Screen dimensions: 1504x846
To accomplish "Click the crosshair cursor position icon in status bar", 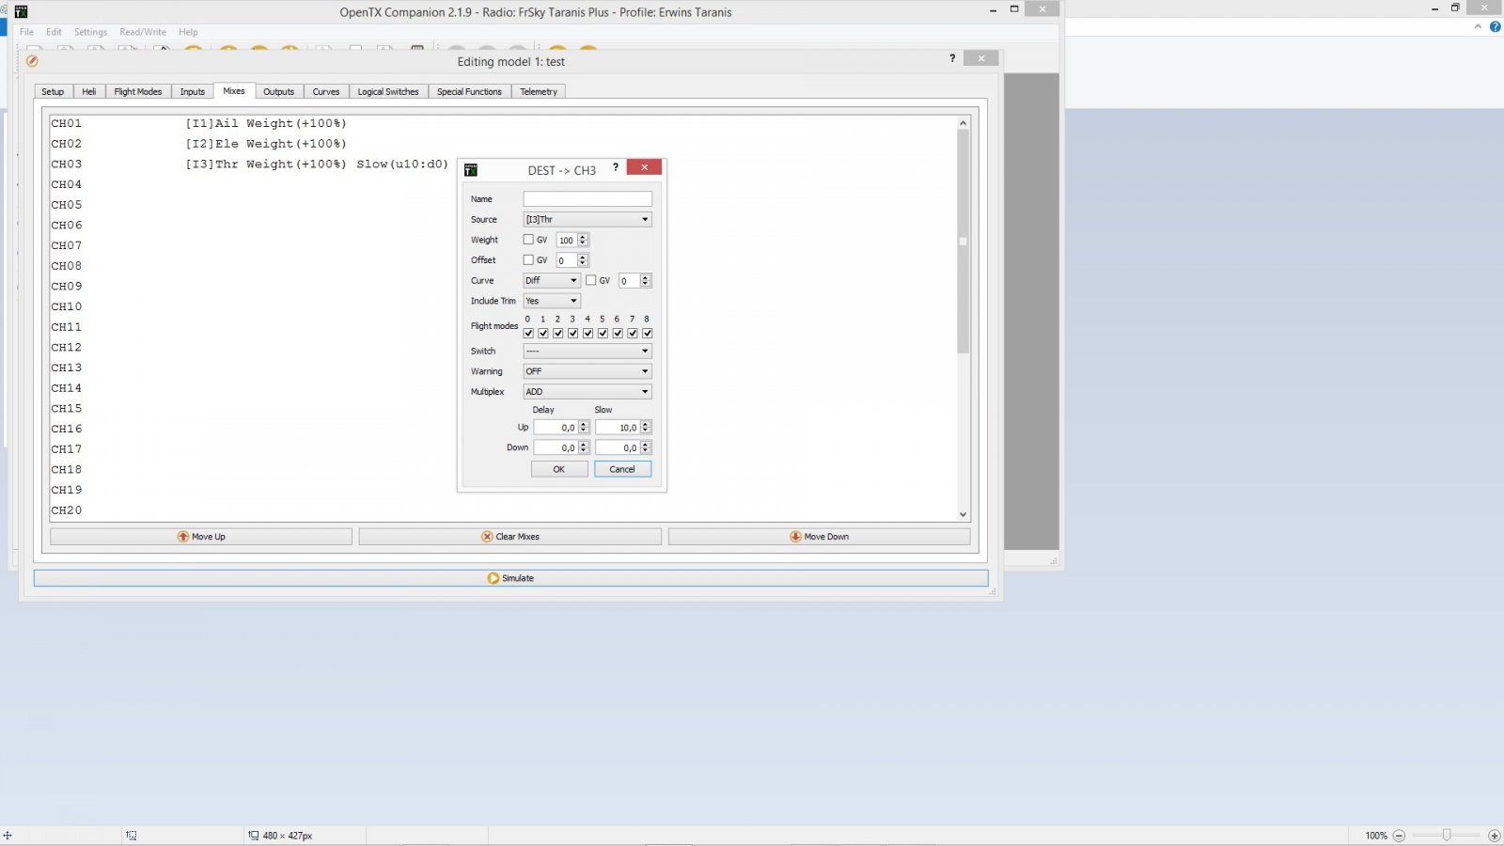I will pos(8,836).
